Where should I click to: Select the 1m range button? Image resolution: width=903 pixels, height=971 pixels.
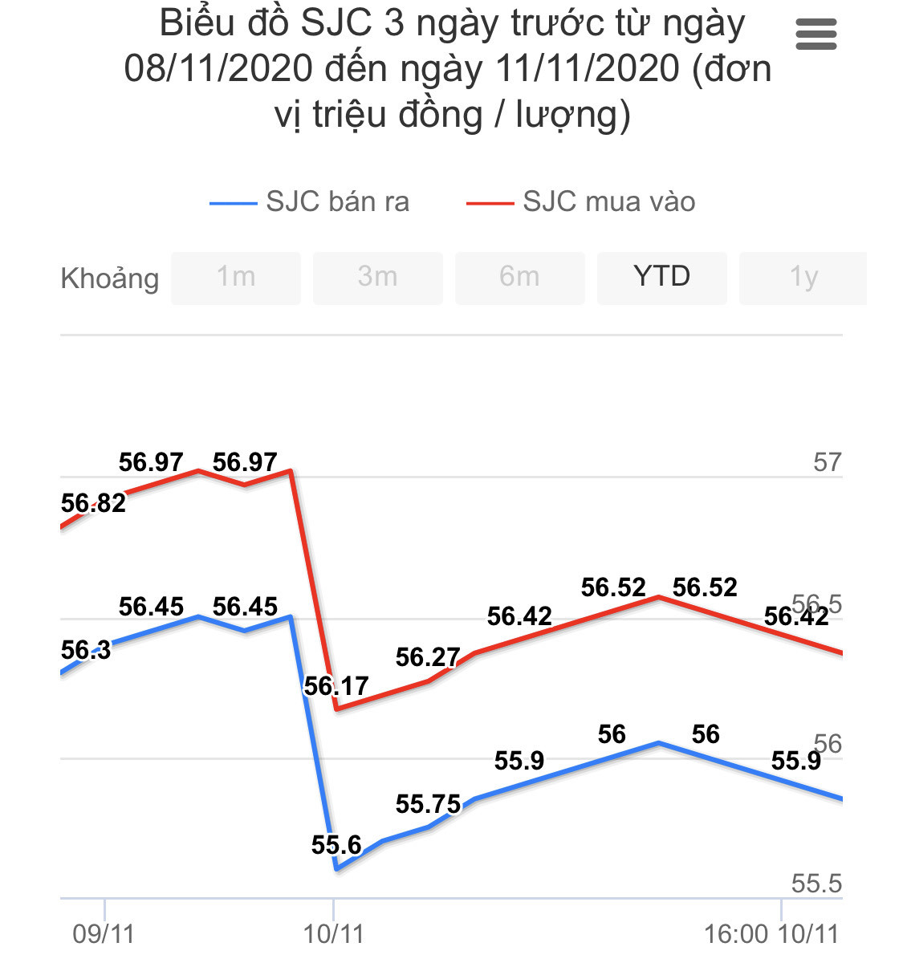pos(236,277)
